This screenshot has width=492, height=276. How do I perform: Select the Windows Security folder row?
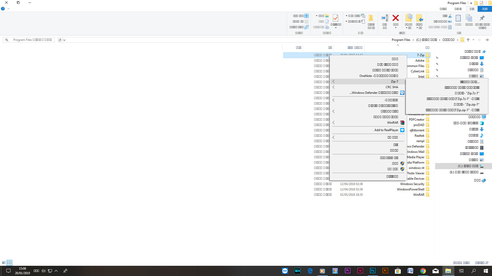tap(357, 184)
